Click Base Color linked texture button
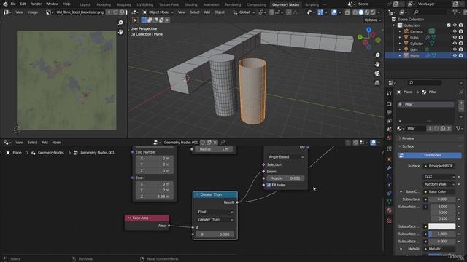Image resolution: width=467 pixels, height=262 pixels. click(x=439, y=192)
